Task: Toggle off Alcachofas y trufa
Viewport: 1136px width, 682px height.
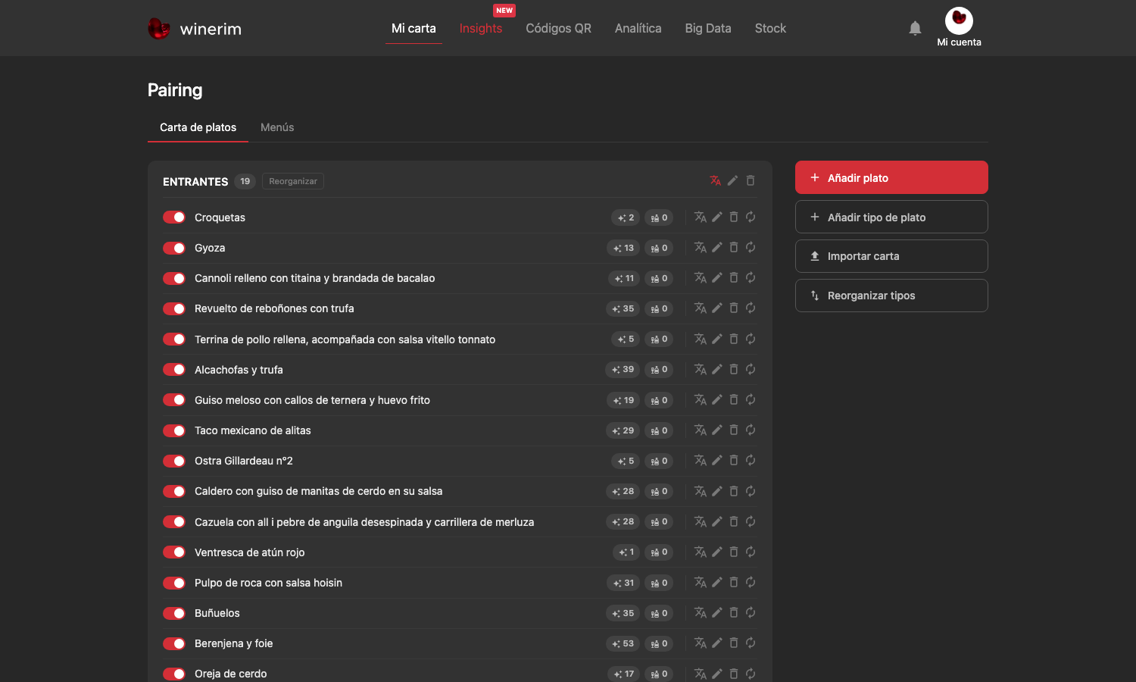Action: (x=174, y=370)
